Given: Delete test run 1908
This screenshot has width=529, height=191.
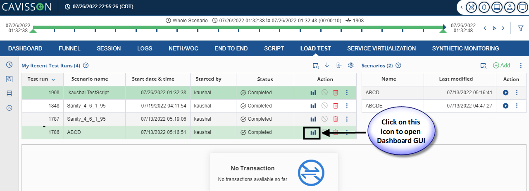Looking at the screenshot, I should point(336,93).
